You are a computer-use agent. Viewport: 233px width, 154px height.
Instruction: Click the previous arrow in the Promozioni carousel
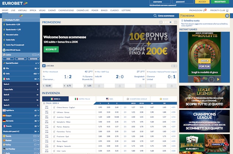click(x=161, y=22)
